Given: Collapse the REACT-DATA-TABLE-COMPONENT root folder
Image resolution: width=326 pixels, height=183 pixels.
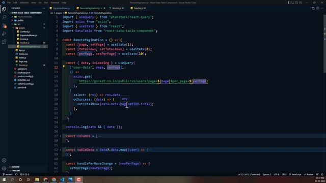Looking at the screenshot, I should pos(26,13).
